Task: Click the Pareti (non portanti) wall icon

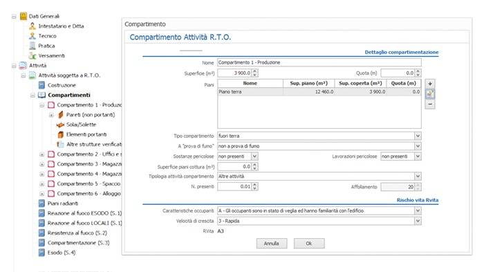Action: point(61,115)
